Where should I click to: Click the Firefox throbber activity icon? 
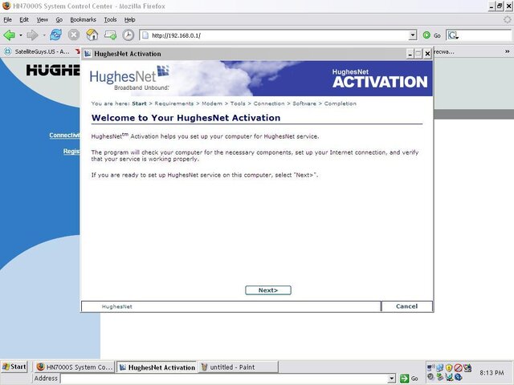tap(508, 19)
